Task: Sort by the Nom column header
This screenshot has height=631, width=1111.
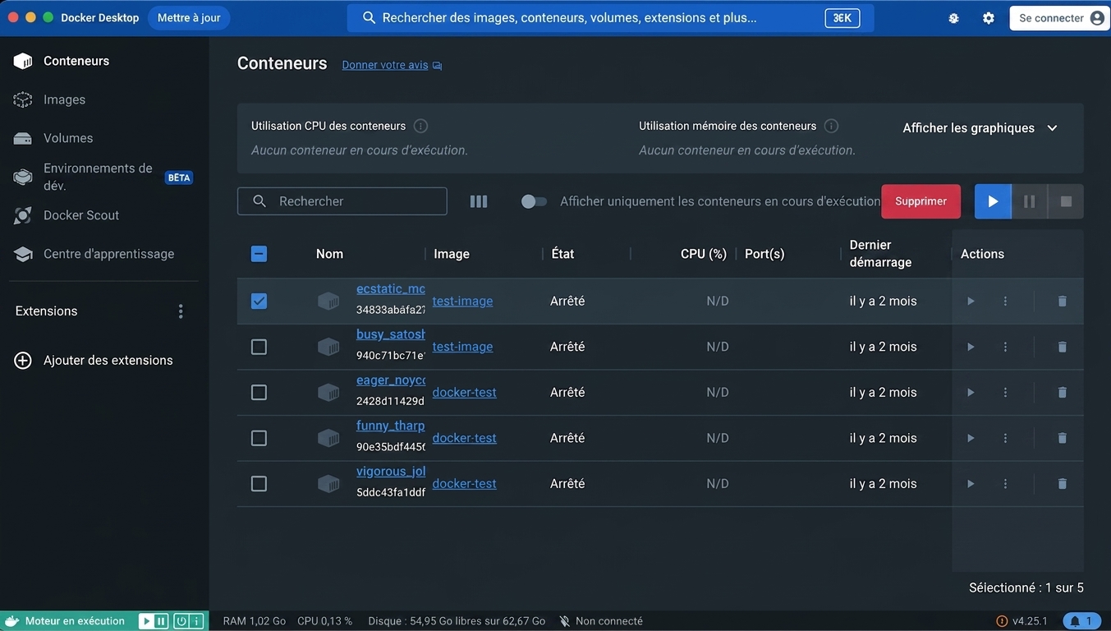Action: click(x=329, y=254)
